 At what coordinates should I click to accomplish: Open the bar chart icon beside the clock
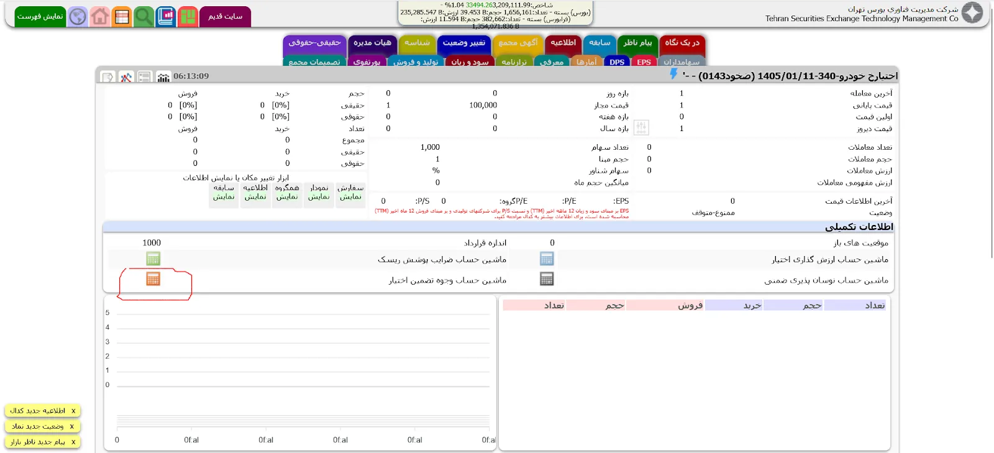[x=163, y=77]
